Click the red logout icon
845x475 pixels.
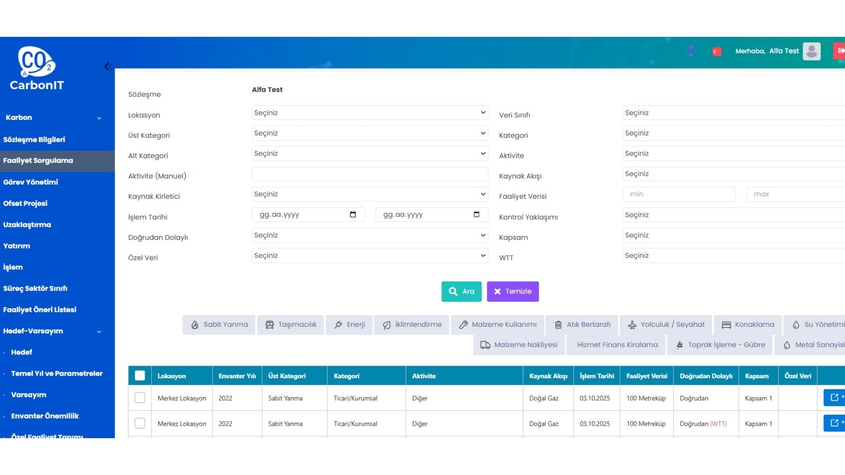click(x=840, y=51)
